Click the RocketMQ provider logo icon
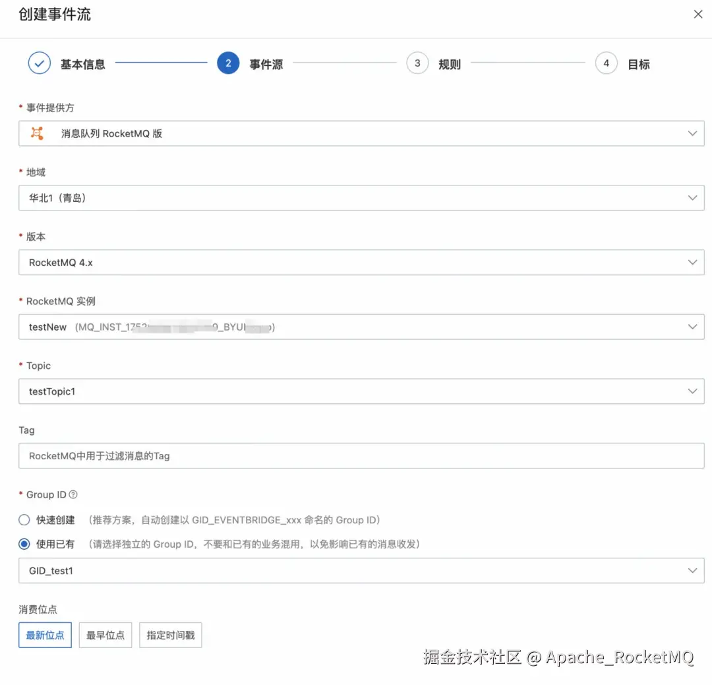This screenshot has width=712, height=685. 37,133
